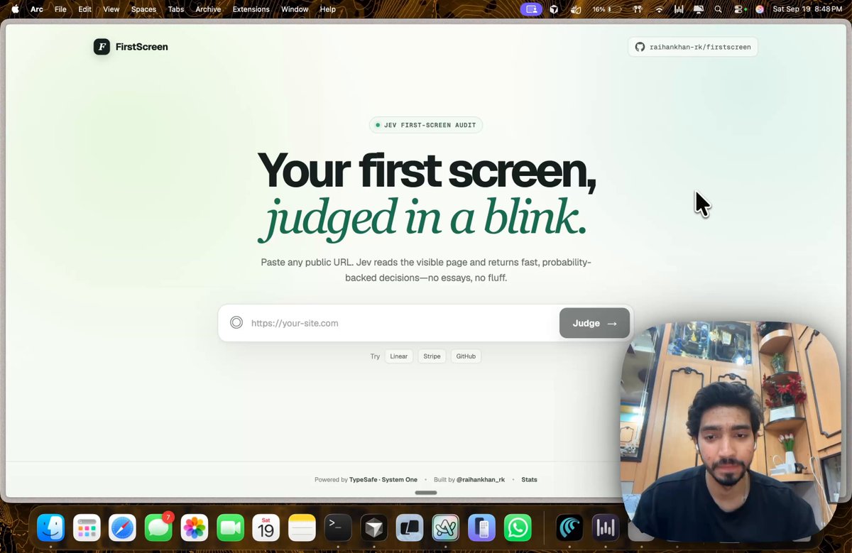Click the FirstScreen logo icon
The width and height of the screenshot is (852, 553).
(x=102, y=47)
